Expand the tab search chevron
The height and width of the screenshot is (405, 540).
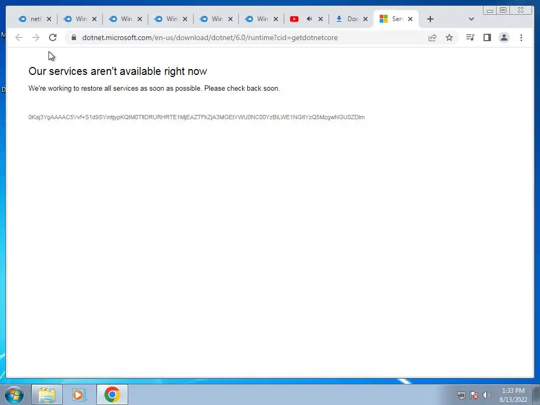pos(471,19)
